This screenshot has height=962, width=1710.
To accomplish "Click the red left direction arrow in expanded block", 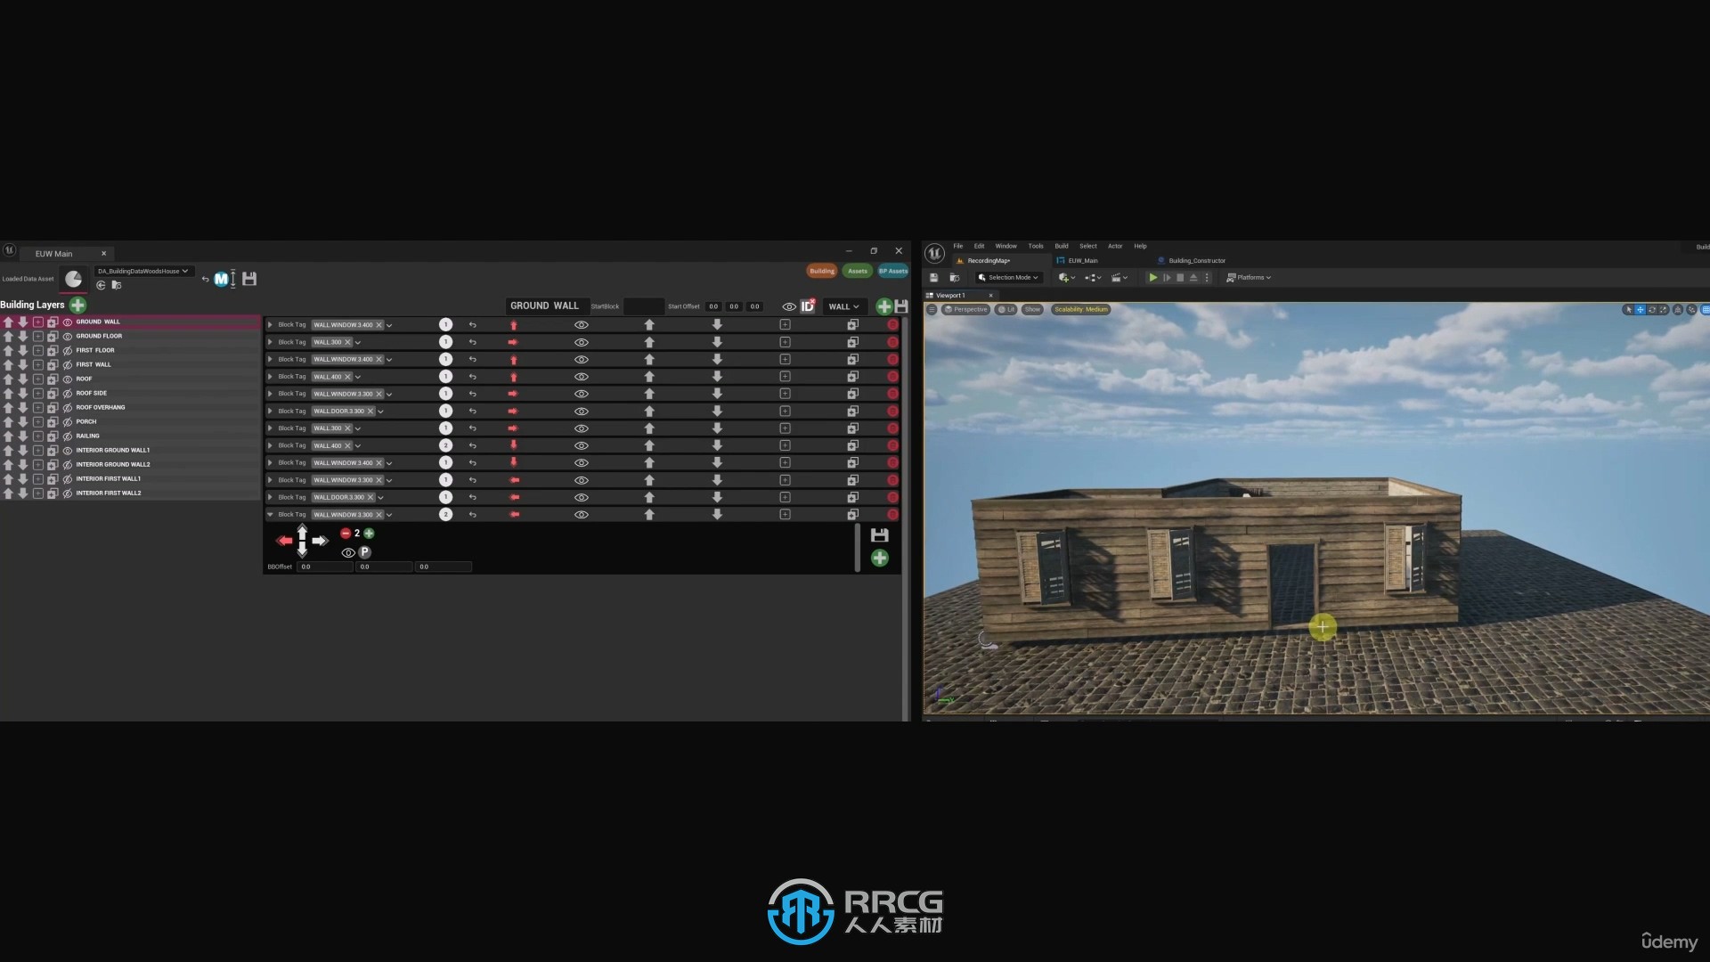I will pos(284,541).
